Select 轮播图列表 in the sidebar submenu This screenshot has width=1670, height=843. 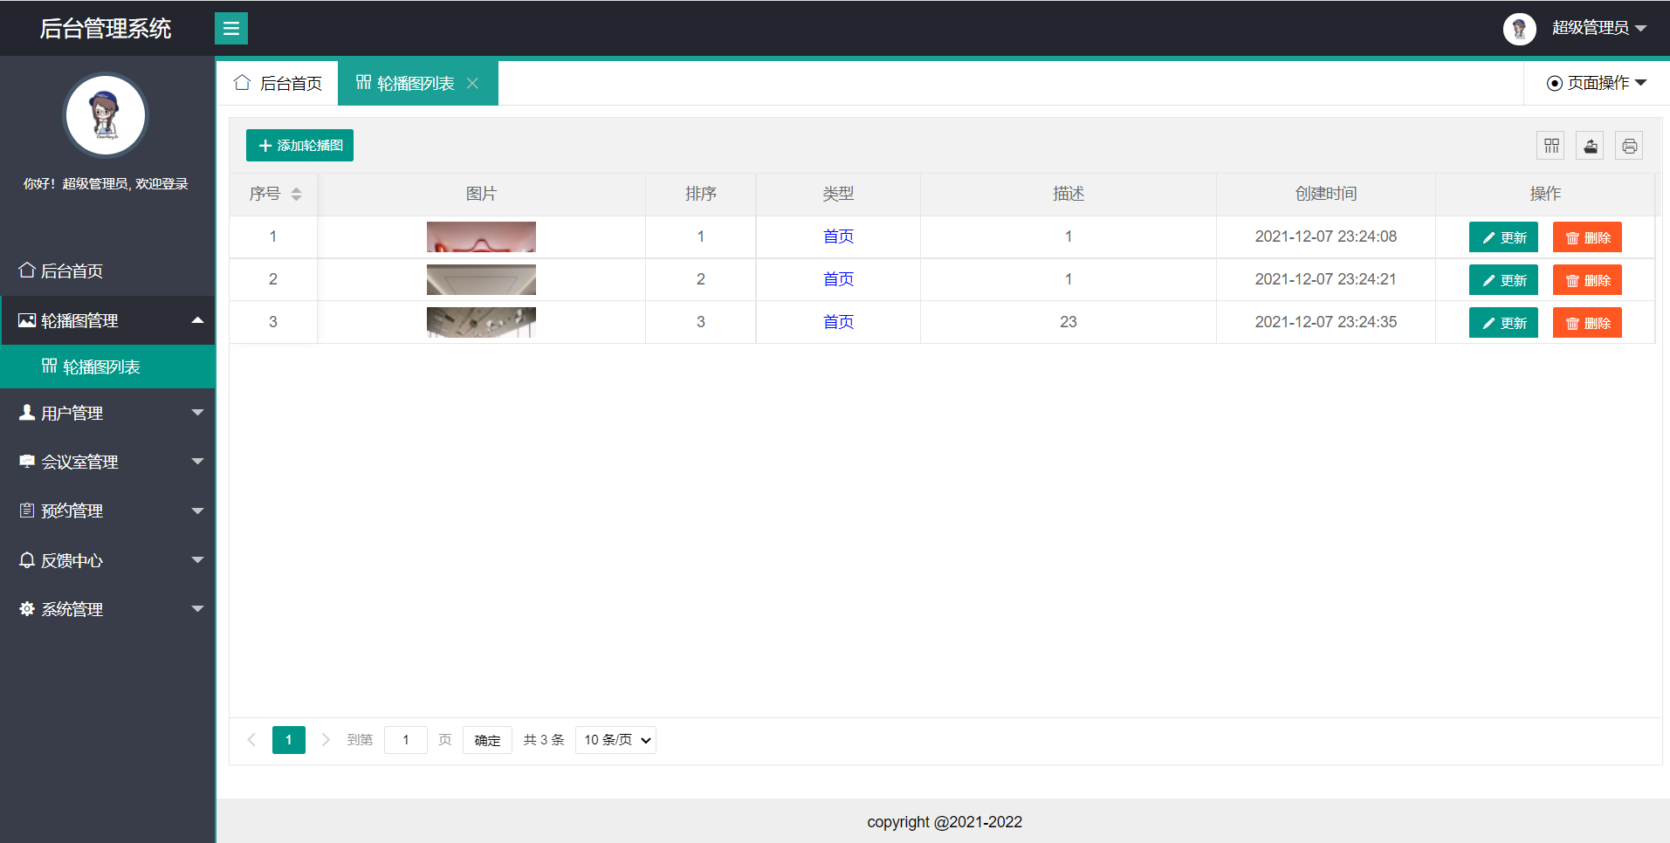point(107,367)
